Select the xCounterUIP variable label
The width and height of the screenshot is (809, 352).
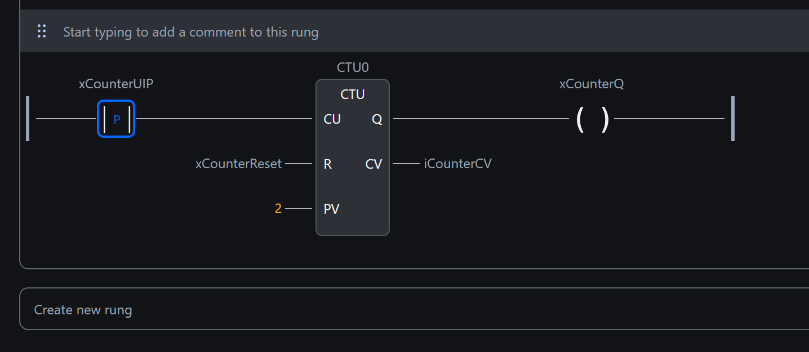pyautogui.click(x=116, y=84)
